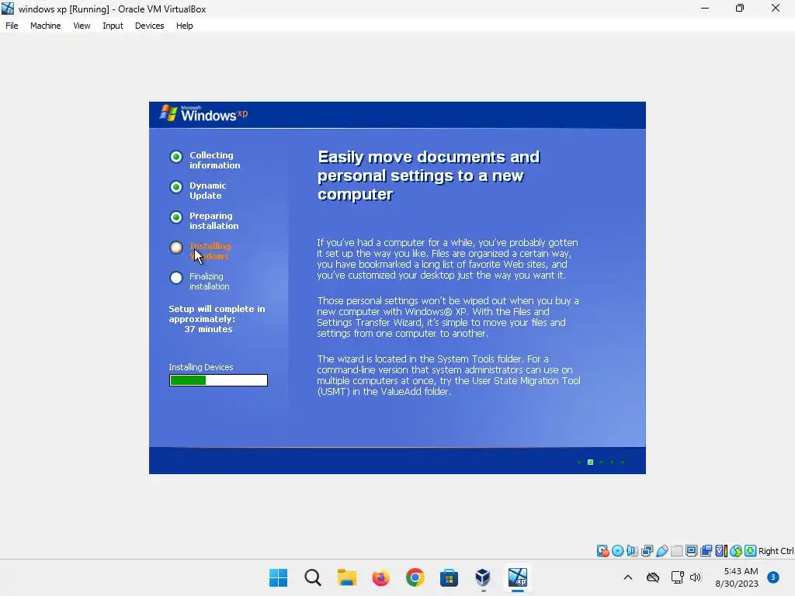Click the Windows XP logo banner

204,114
